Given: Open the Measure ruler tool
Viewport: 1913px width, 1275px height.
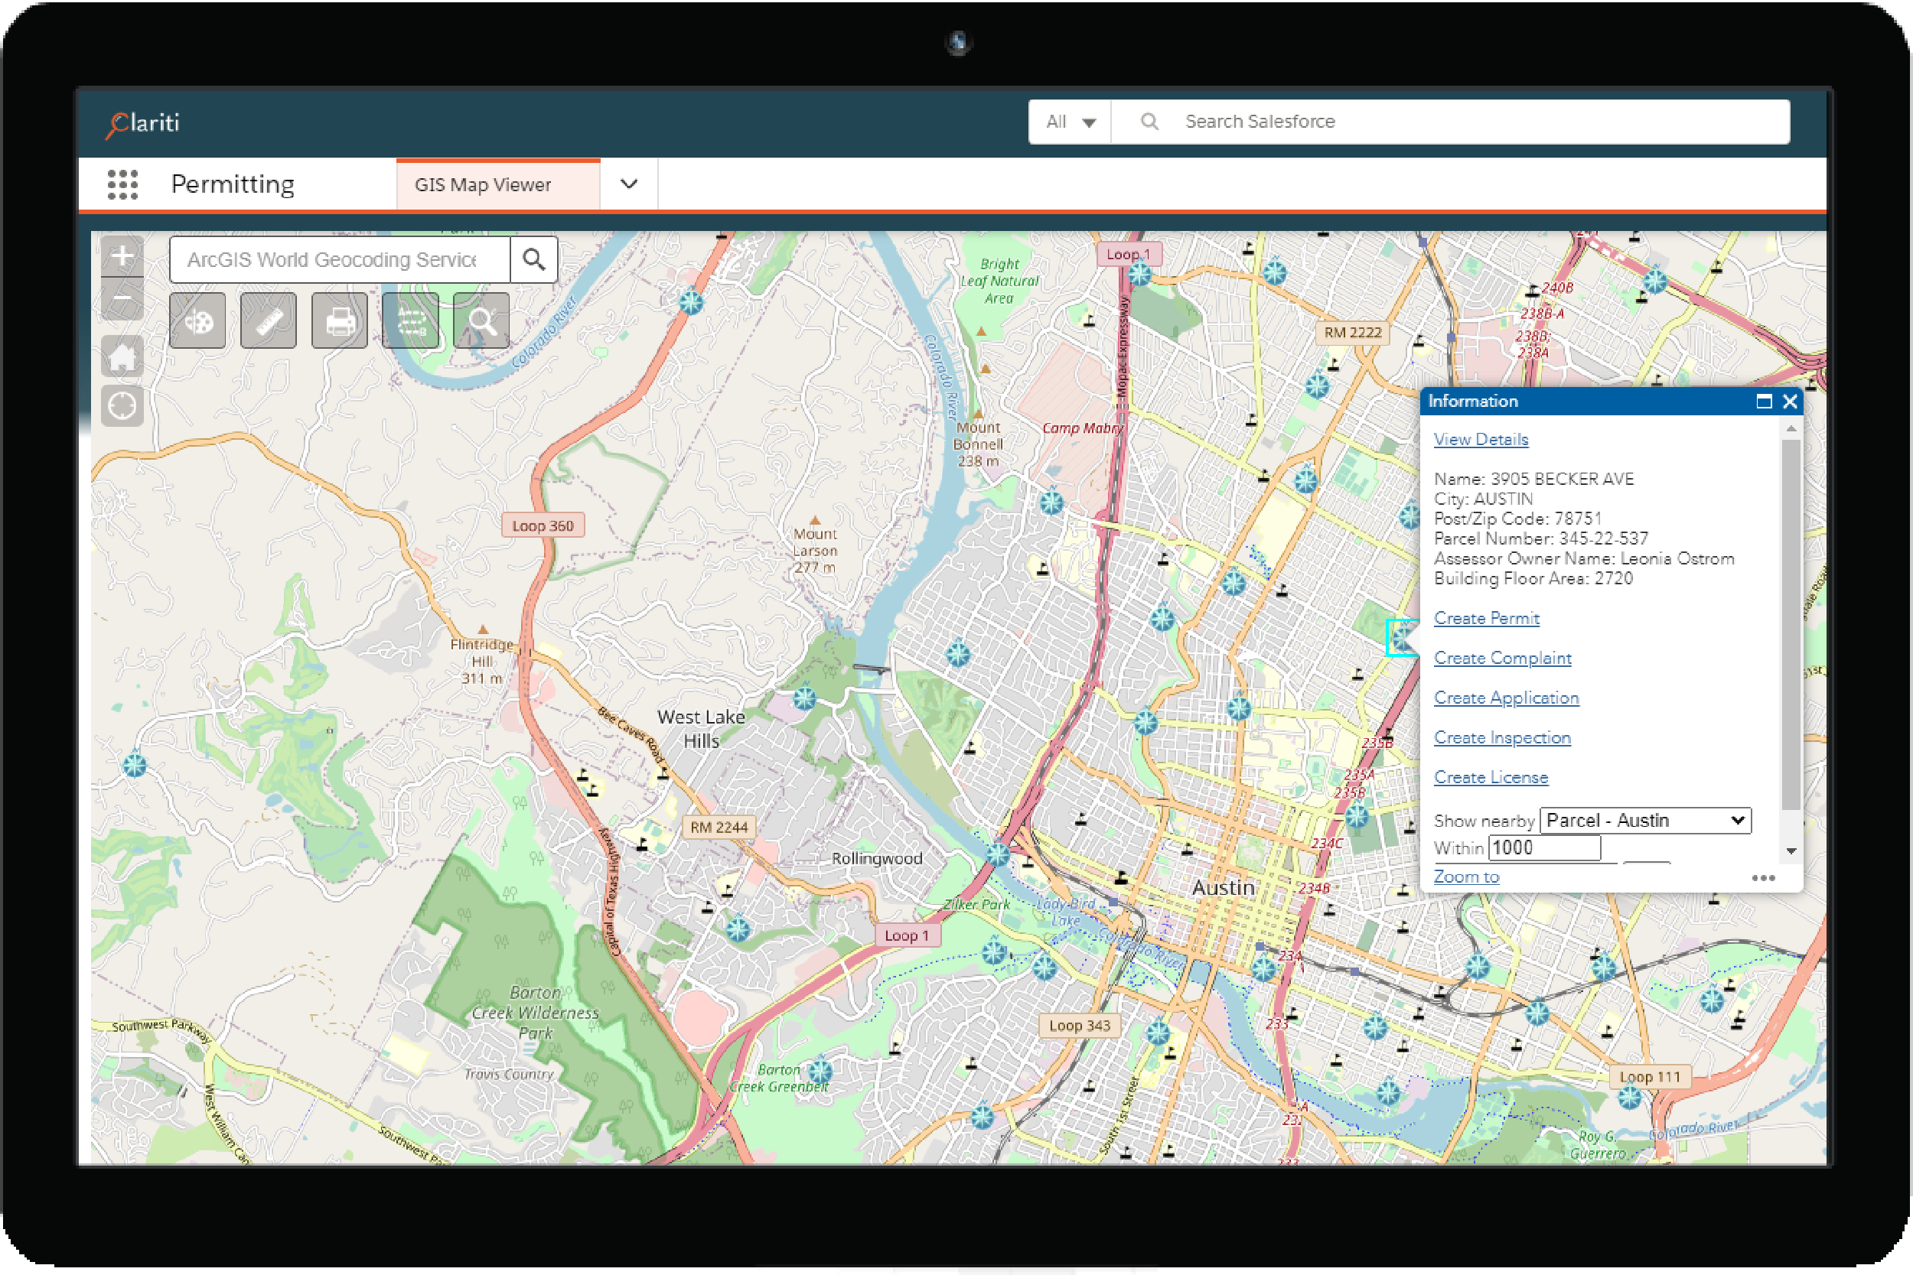Looking at the screenshot, I should (269, 321).
